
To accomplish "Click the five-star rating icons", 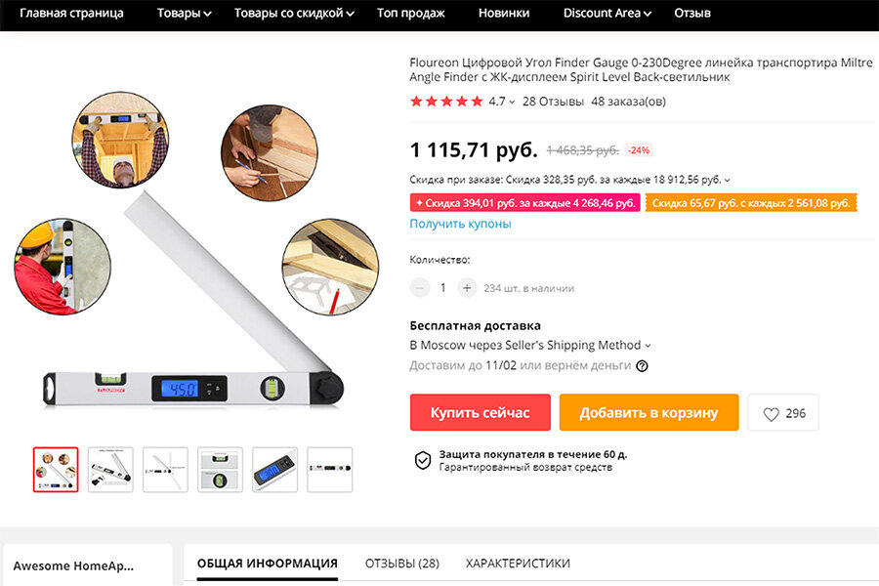I will (446, 102).
